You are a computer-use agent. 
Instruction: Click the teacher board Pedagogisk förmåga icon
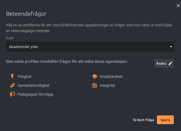point(12,94)
